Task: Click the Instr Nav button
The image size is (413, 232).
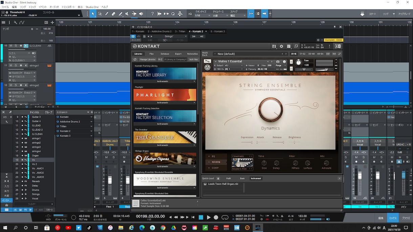Action: pyautogui.click(x=194, y=60)
